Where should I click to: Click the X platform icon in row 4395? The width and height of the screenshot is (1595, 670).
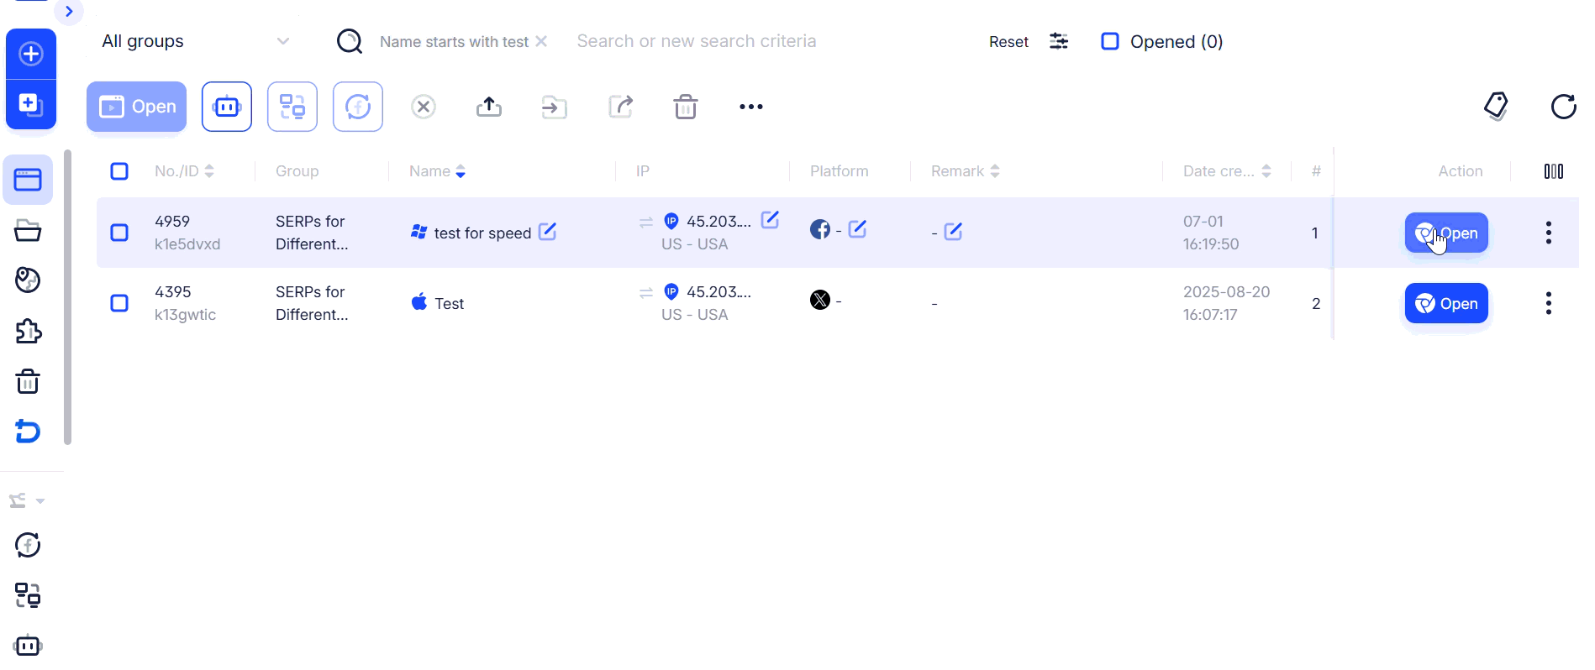pos(820,300)
